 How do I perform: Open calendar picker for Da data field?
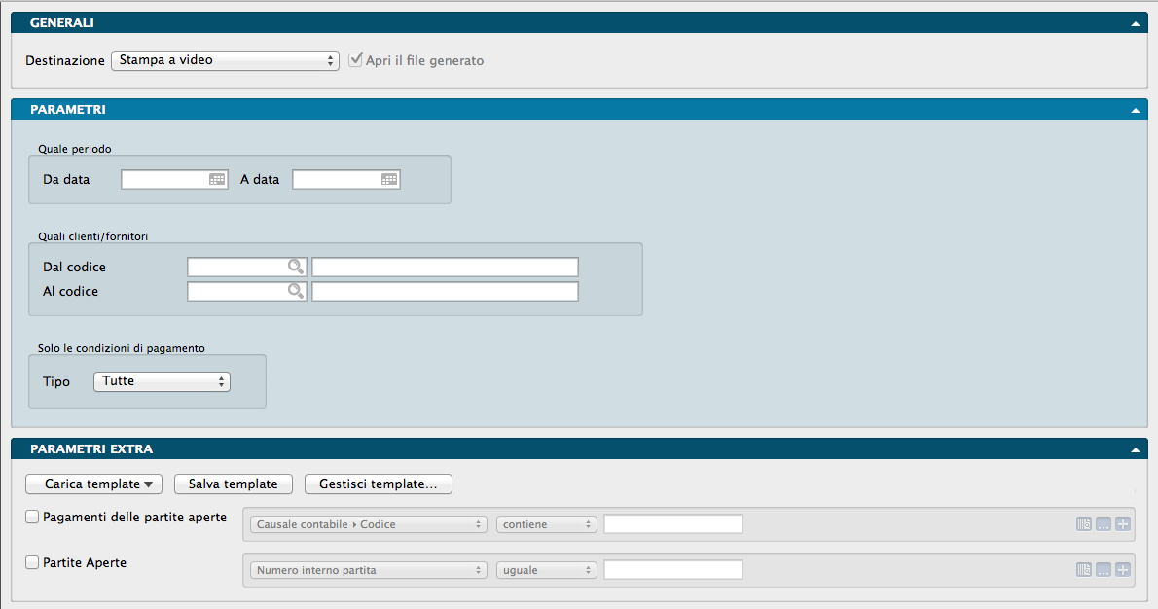(x=217, y=180)
